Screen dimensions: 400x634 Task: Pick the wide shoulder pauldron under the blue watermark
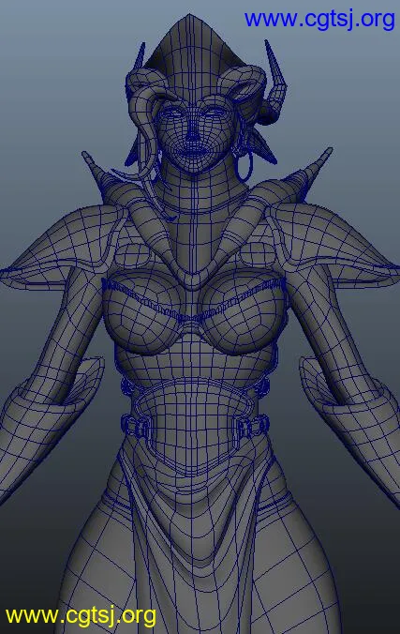coord(335,243)
